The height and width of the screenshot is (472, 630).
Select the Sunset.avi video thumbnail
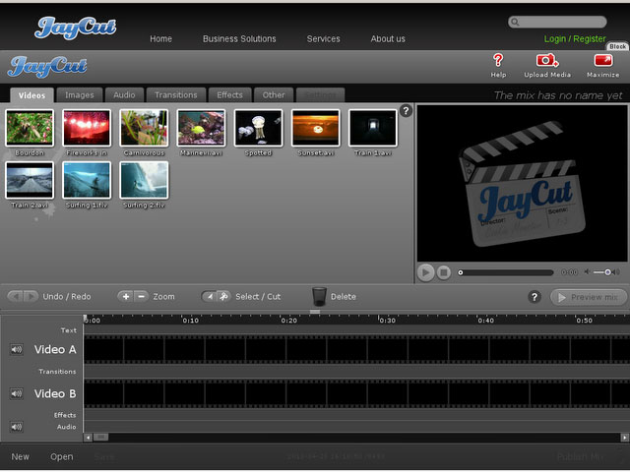coord(316,128)
